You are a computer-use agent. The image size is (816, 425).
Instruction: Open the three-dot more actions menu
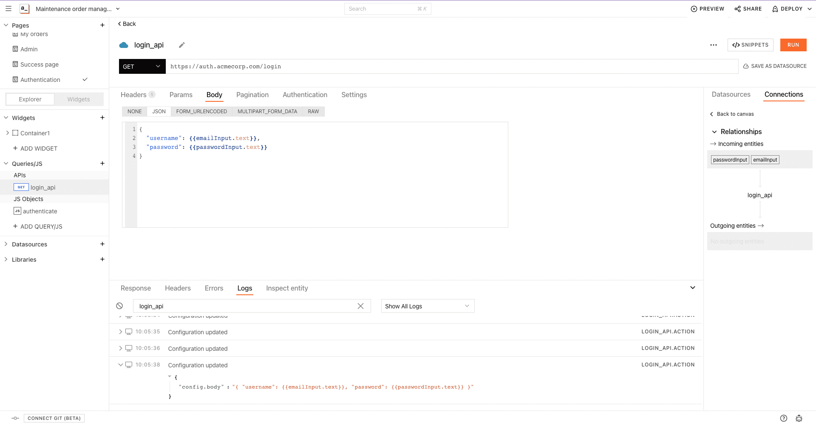click(714, 45)
